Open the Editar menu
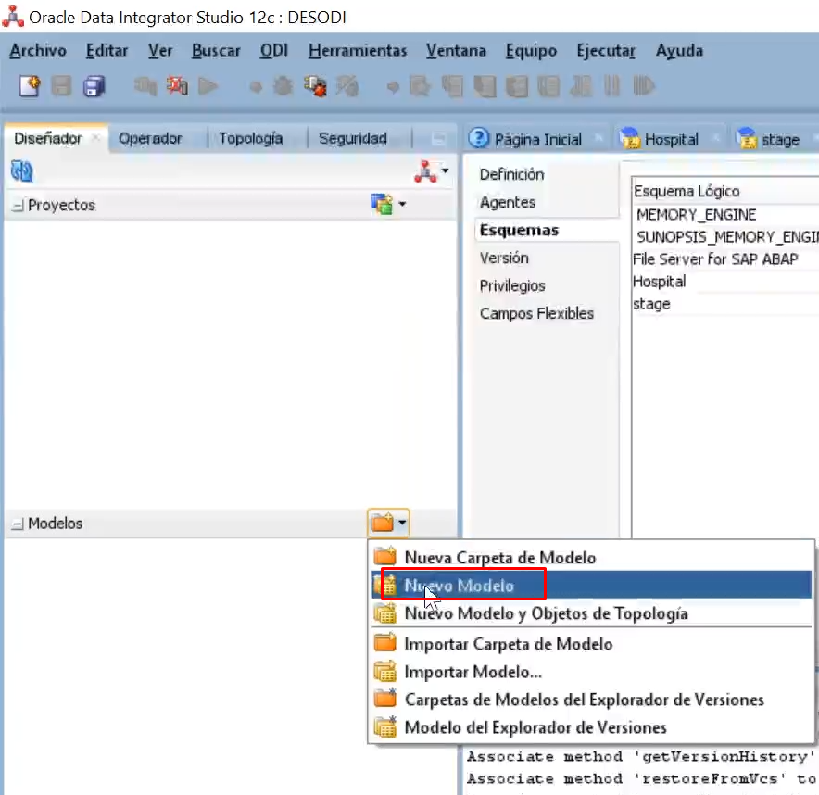 pyautogui.click(x=107, y=51)
